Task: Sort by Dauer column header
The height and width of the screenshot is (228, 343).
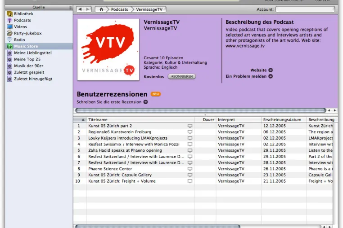Action: [205, 120]
